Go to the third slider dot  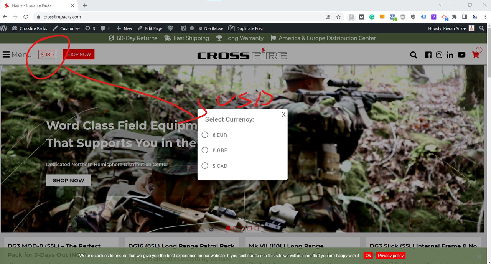click(242, 228)
